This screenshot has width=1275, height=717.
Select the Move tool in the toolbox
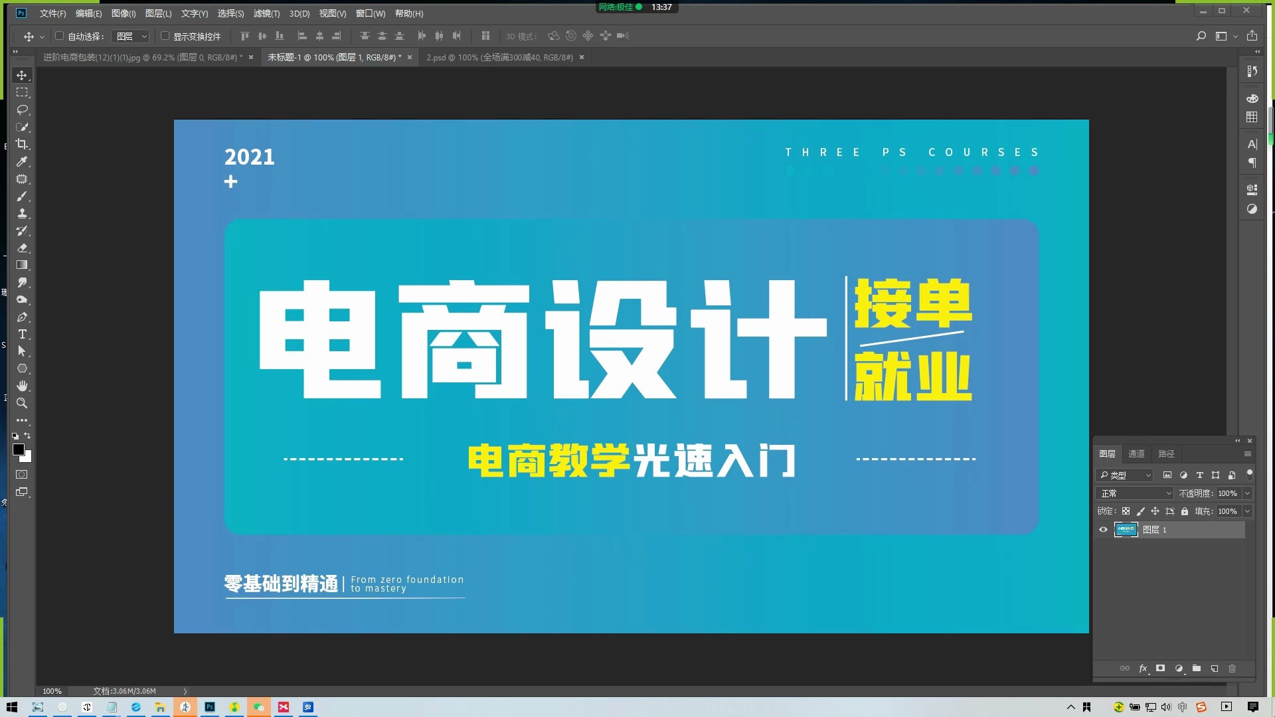22,75
